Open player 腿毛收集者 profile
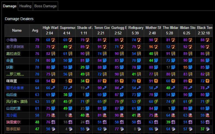This screenshot has width=215, height=134. pos(15,88)
